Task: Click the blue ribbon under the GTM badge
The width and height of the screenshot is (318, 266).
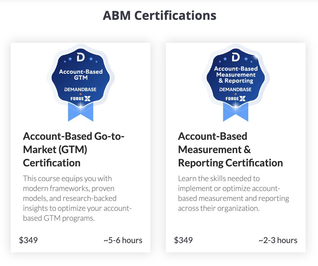Action: click(80, 112)
